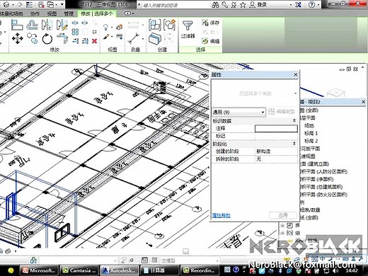Open the 计算器 taskbar button

click(x=159, y=270)
